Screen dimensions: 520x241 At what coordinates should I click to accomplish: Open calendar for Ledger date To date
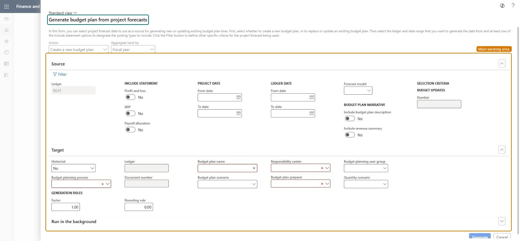[311, 113]
